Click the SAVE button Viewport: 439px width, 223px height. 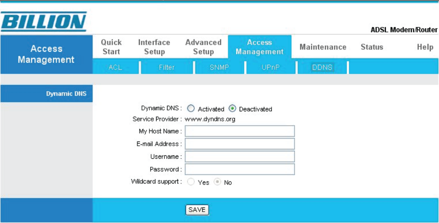coord(197,210)
